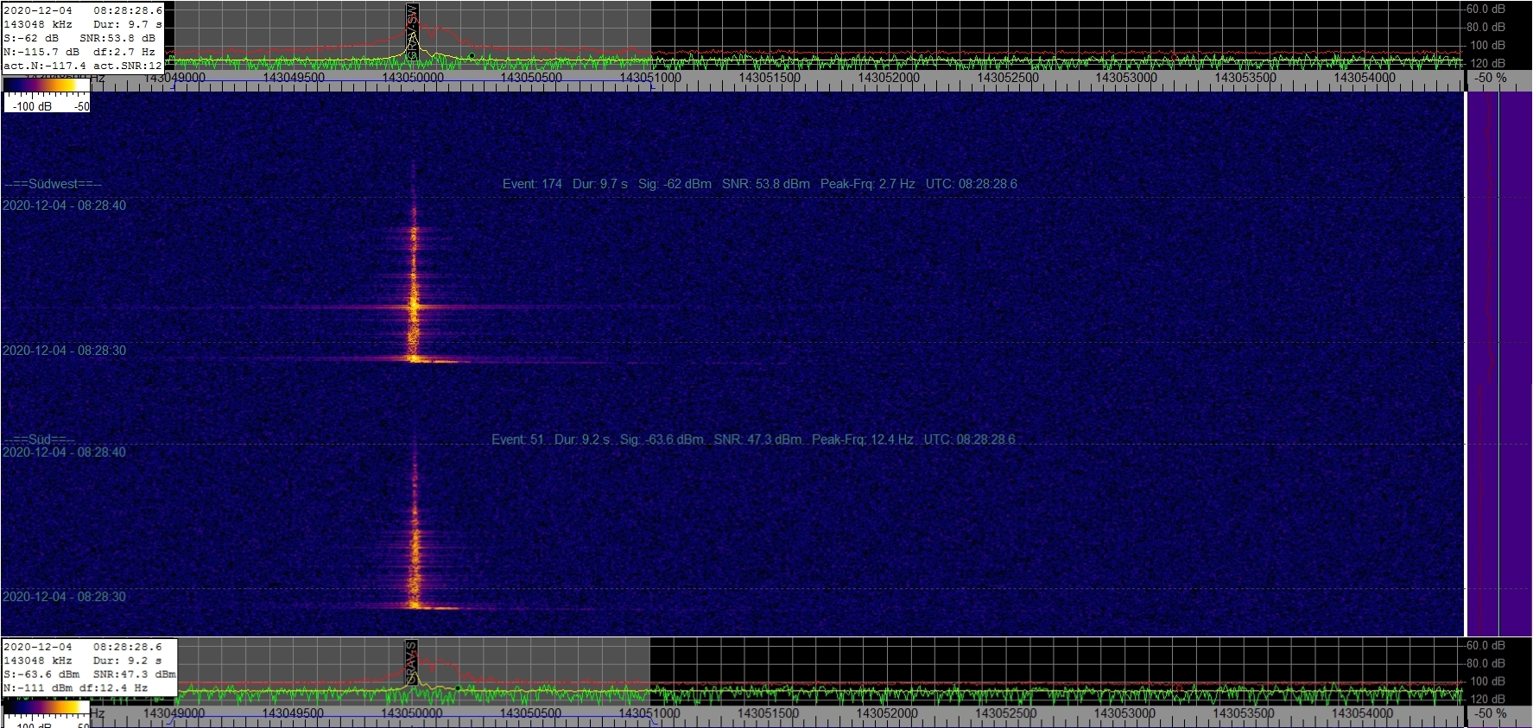Image resolution: width=1533 pixels, height=728 pixels.
Task: Click 'Event: 51' in Süd annotation line
Action: [518, 440]
